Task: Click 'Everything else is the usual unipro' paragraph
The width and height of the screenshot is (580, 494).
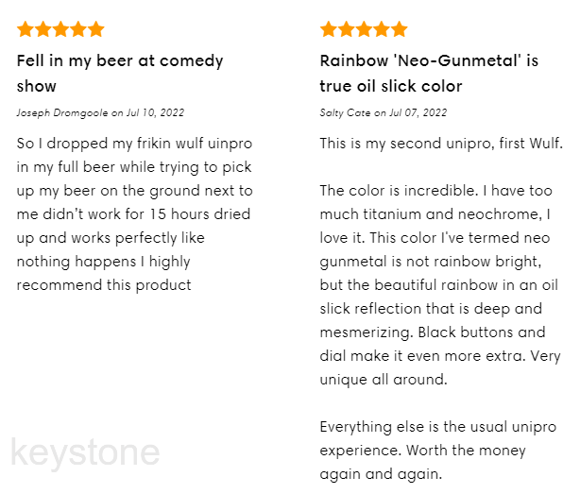Action: (438, 451)
